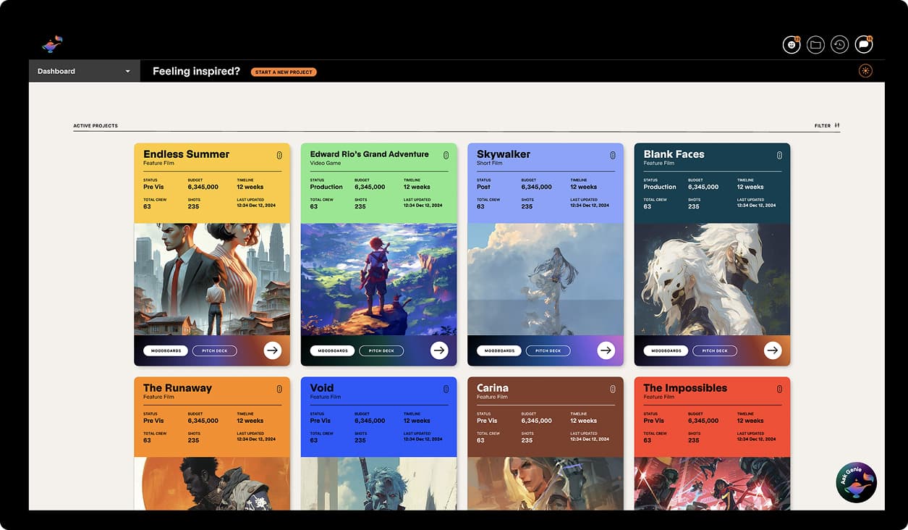Screen dimensions: 908x530
Task: Click the Skywalker title
Action: point(504,154)
